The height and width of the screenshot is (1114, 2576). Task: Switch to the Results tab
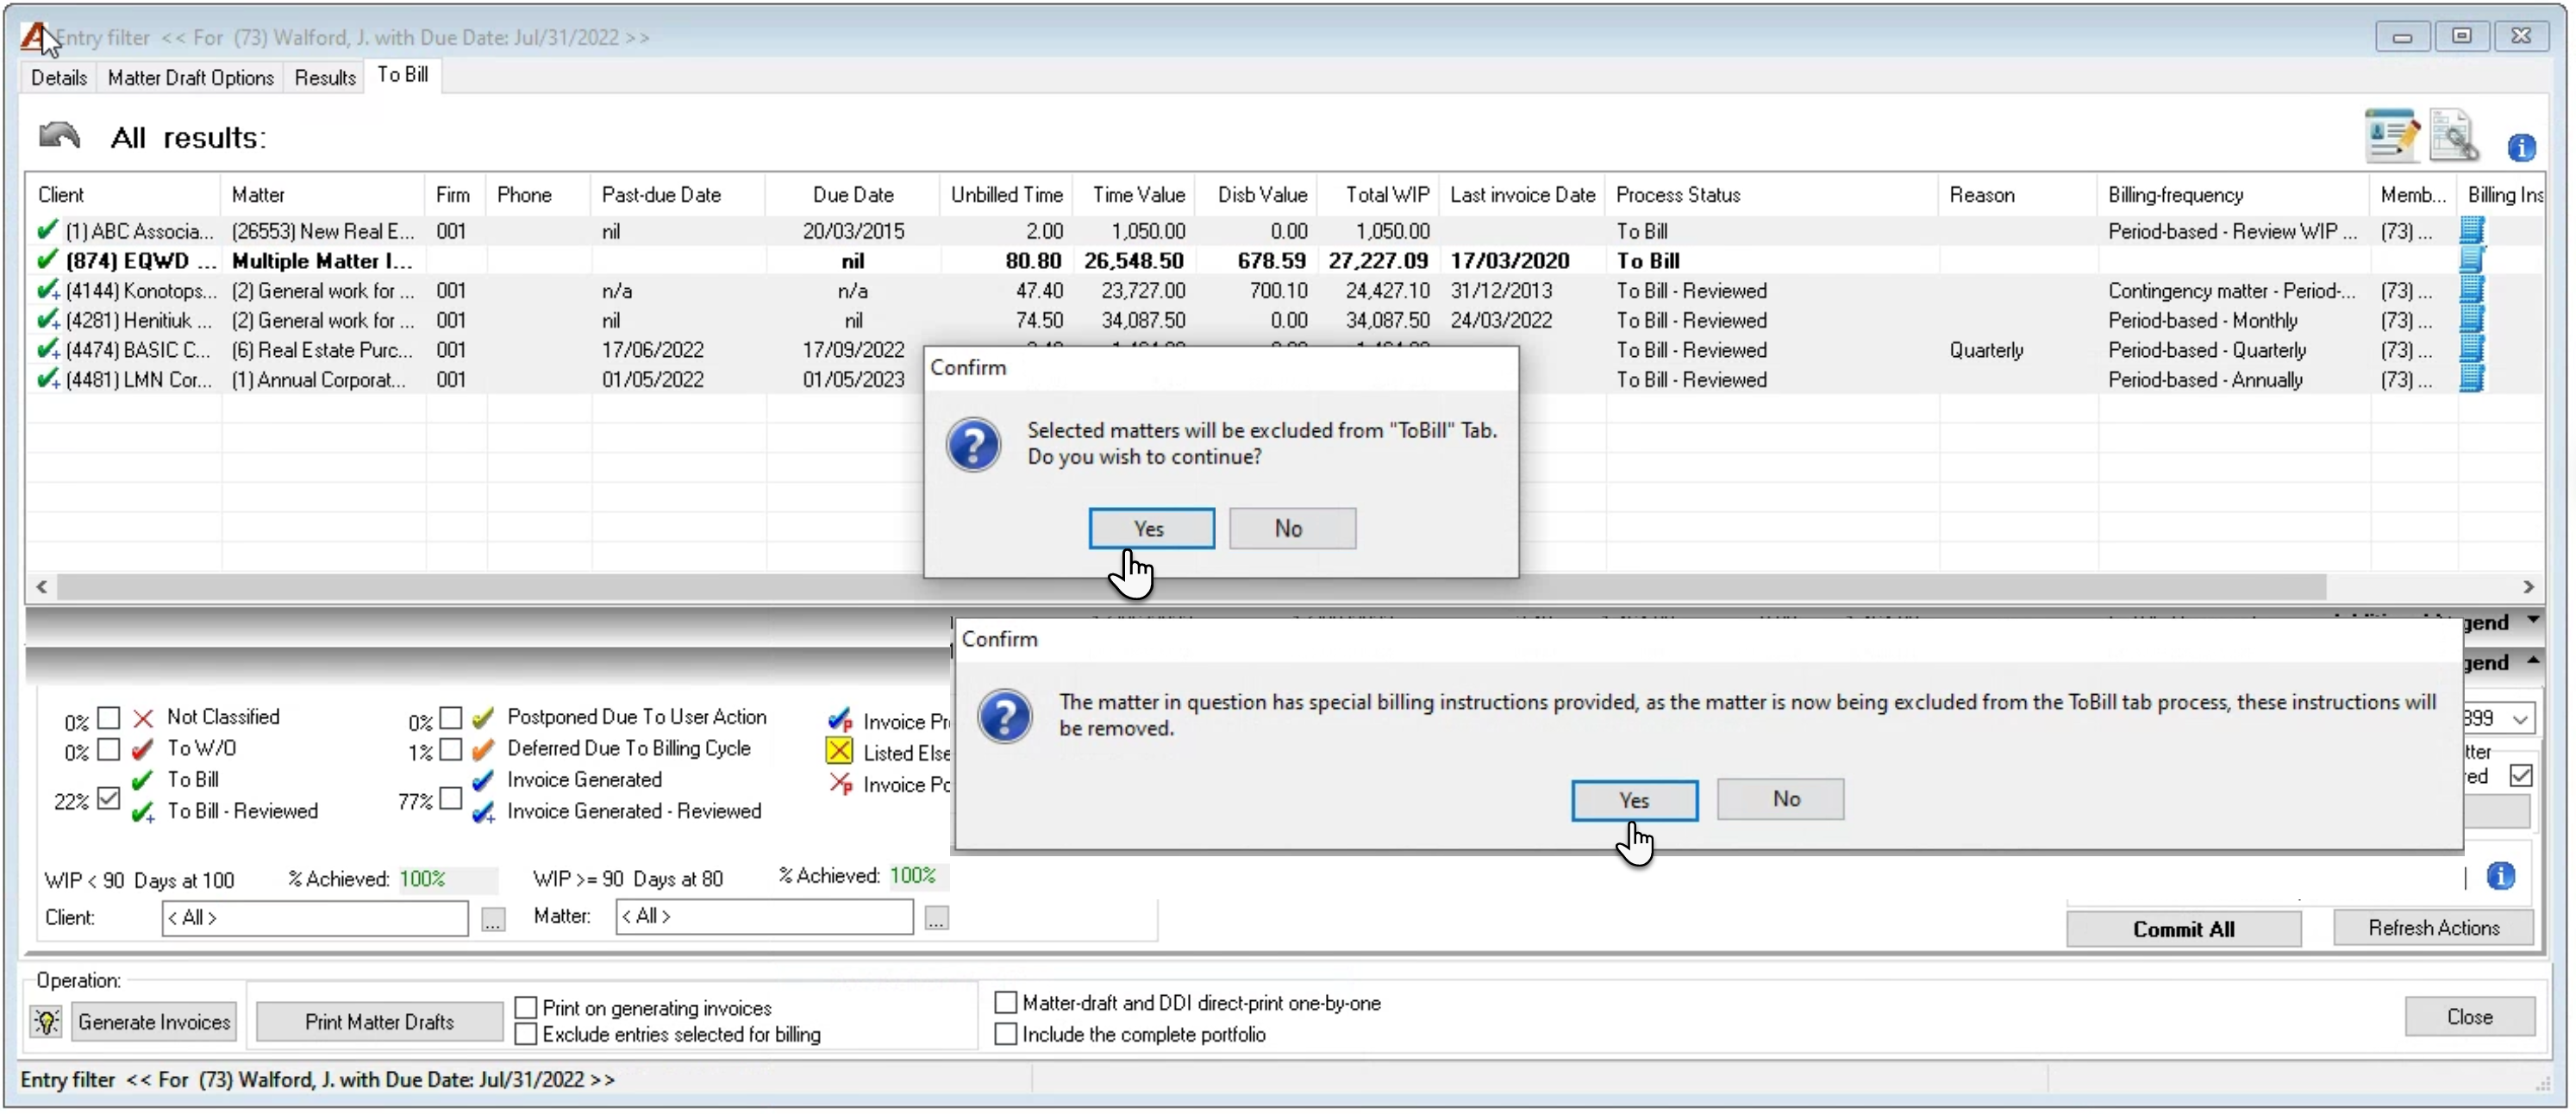[324, 77]
